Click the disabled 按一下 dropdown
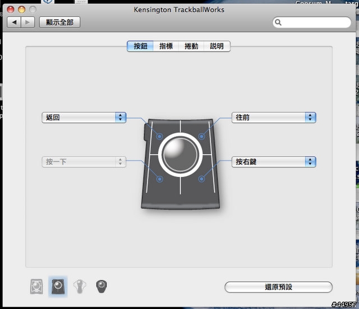359x309 pixels. [x=84, y=162]
